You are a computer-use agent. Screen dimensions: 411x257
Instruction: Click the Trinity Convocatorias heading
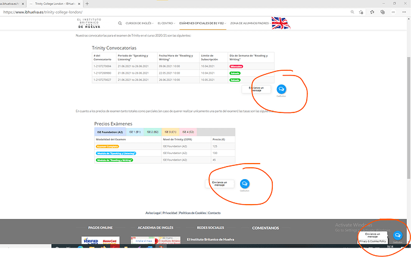click(114, 48)
